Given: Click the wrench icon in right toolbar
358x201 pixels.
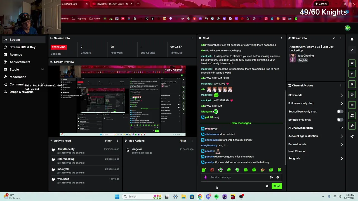Looking at the screenshot, I should click(x=352, y=126).
